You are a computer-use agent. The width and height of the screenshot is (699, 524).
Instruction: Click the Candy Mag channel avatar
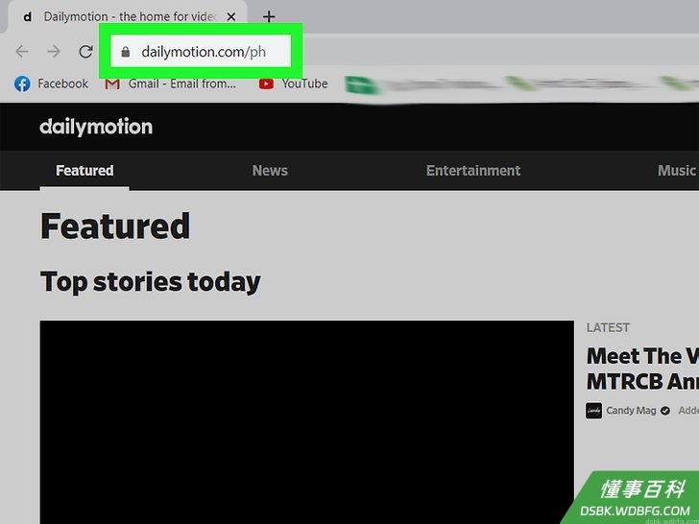click(x=593, y=411)
